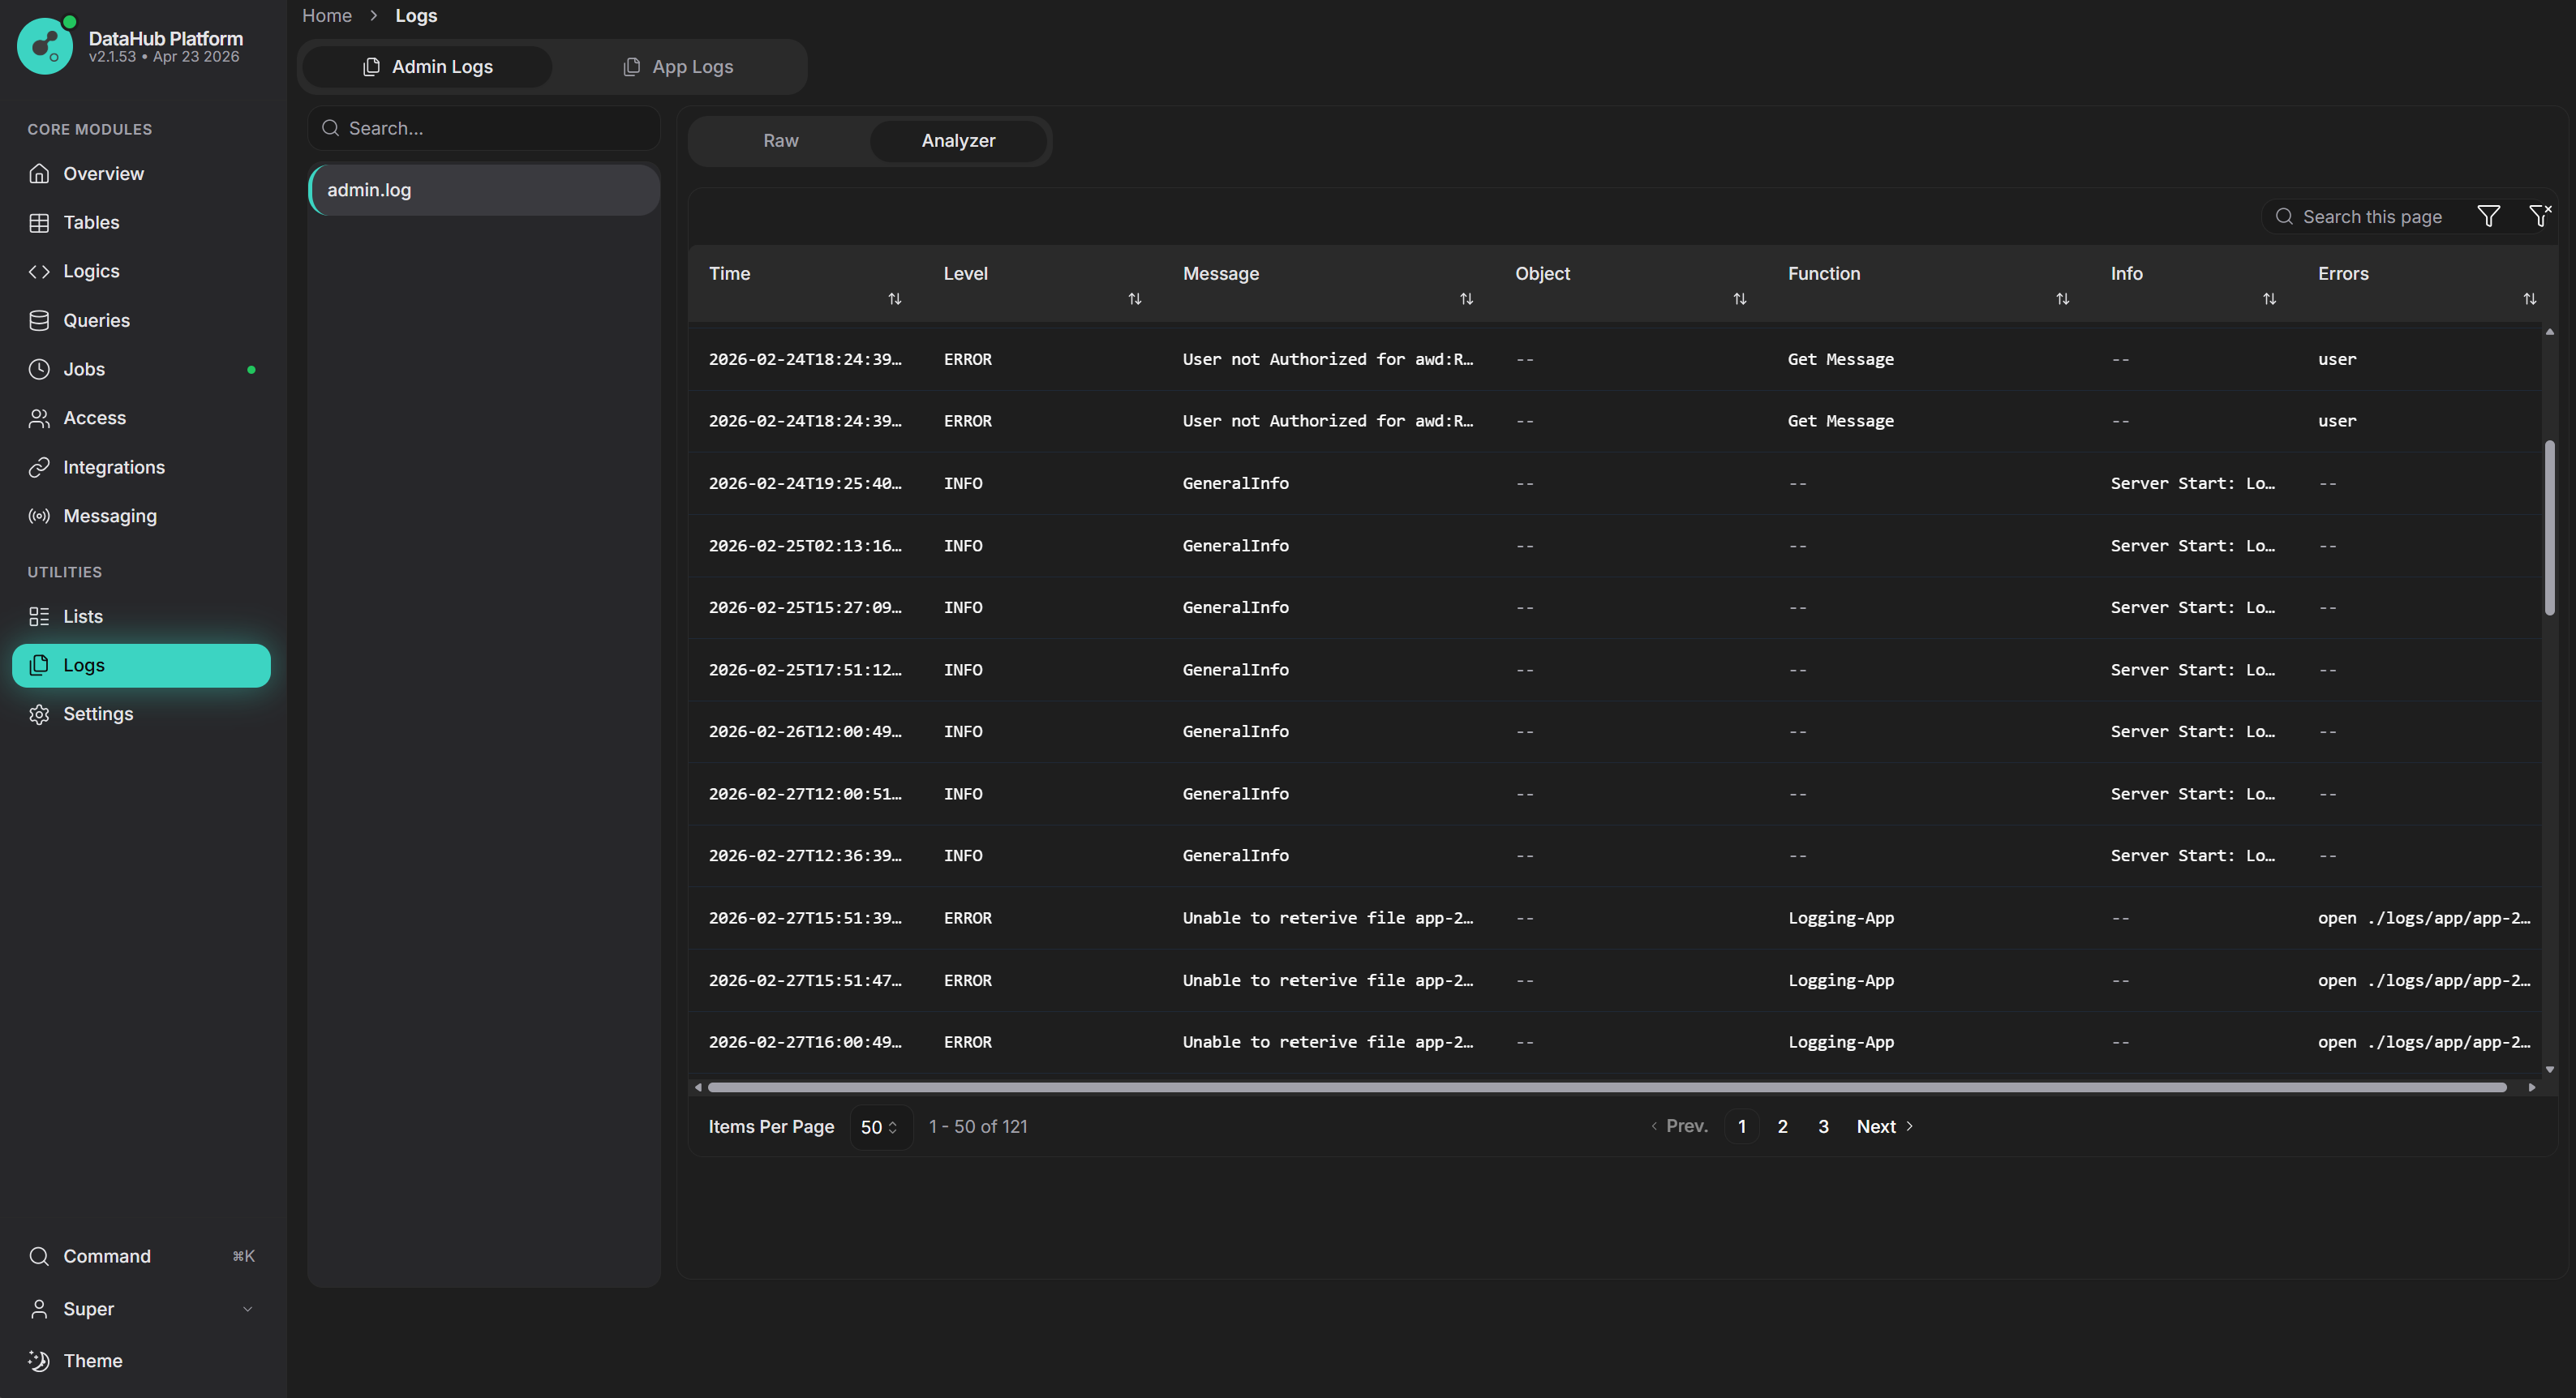This screenshot has width=2576, height=1398.
Task: Click Logs in the breadcrumb
Action: coord(416,16)
